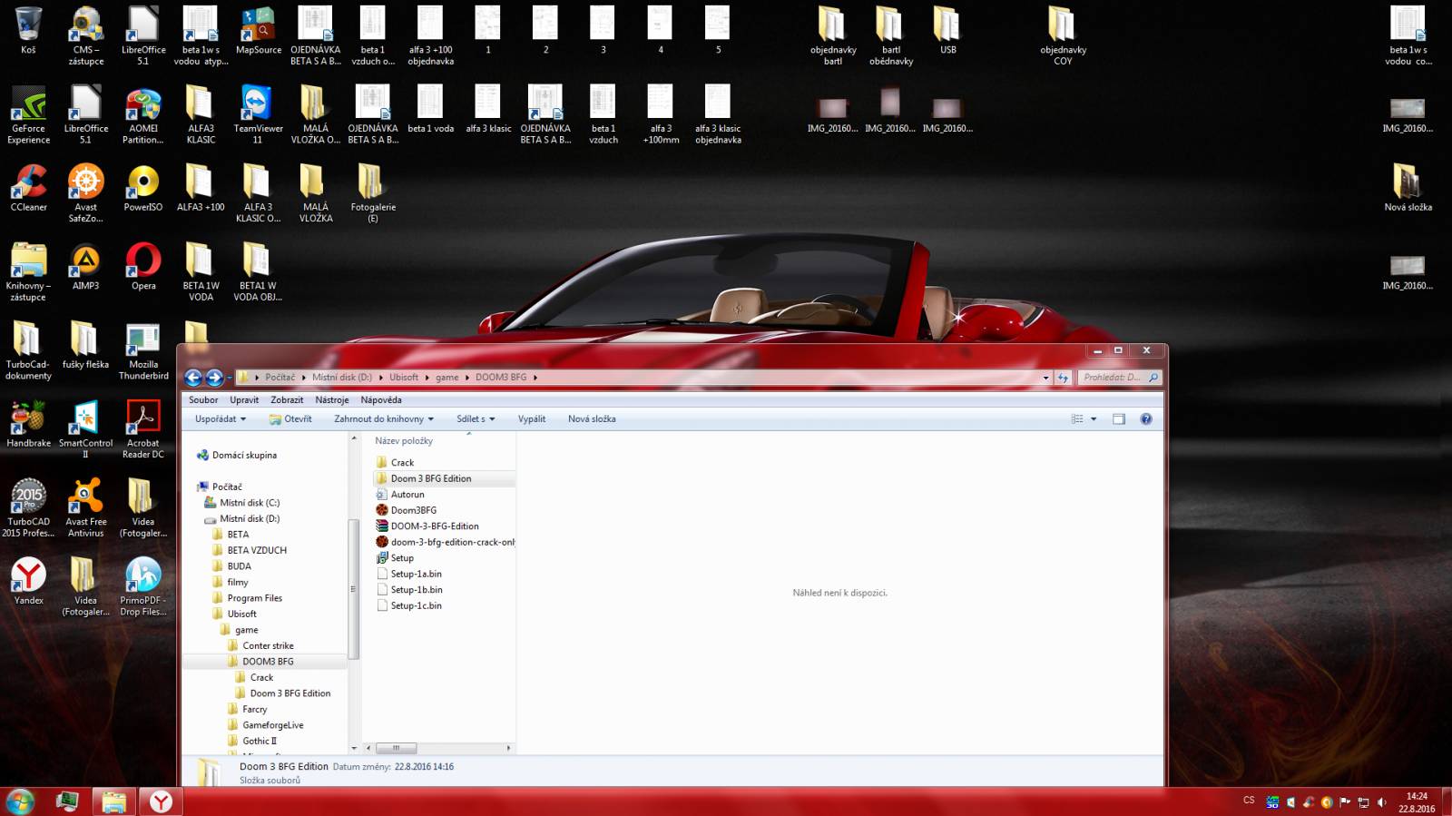1452x816 pixels.
Task: Select Domácí skupina in navigation pane
Action: pos(244,456)
